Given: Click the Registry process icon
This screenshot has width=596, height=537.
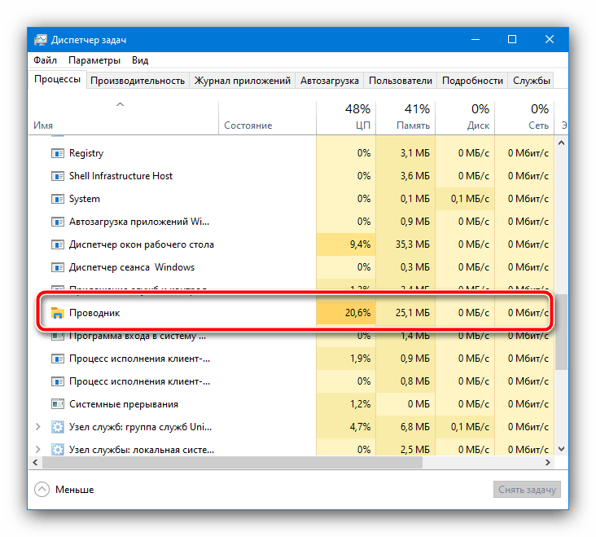Looking at the screenshot, I should [57, 153].
